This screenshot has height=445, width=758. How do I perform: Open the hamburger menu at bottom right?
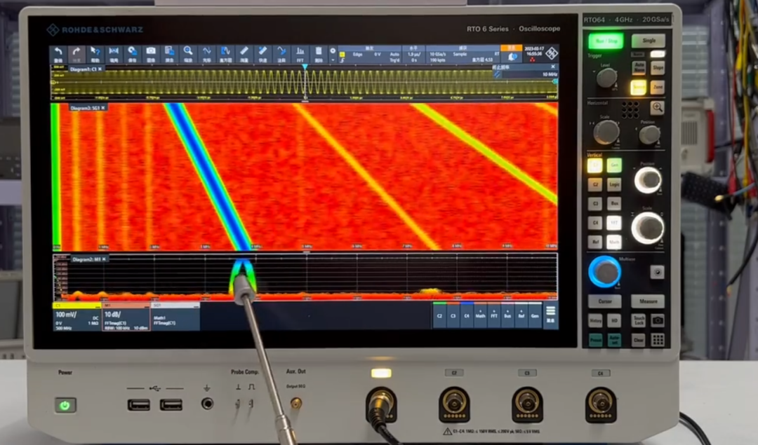tap(550, 314)
